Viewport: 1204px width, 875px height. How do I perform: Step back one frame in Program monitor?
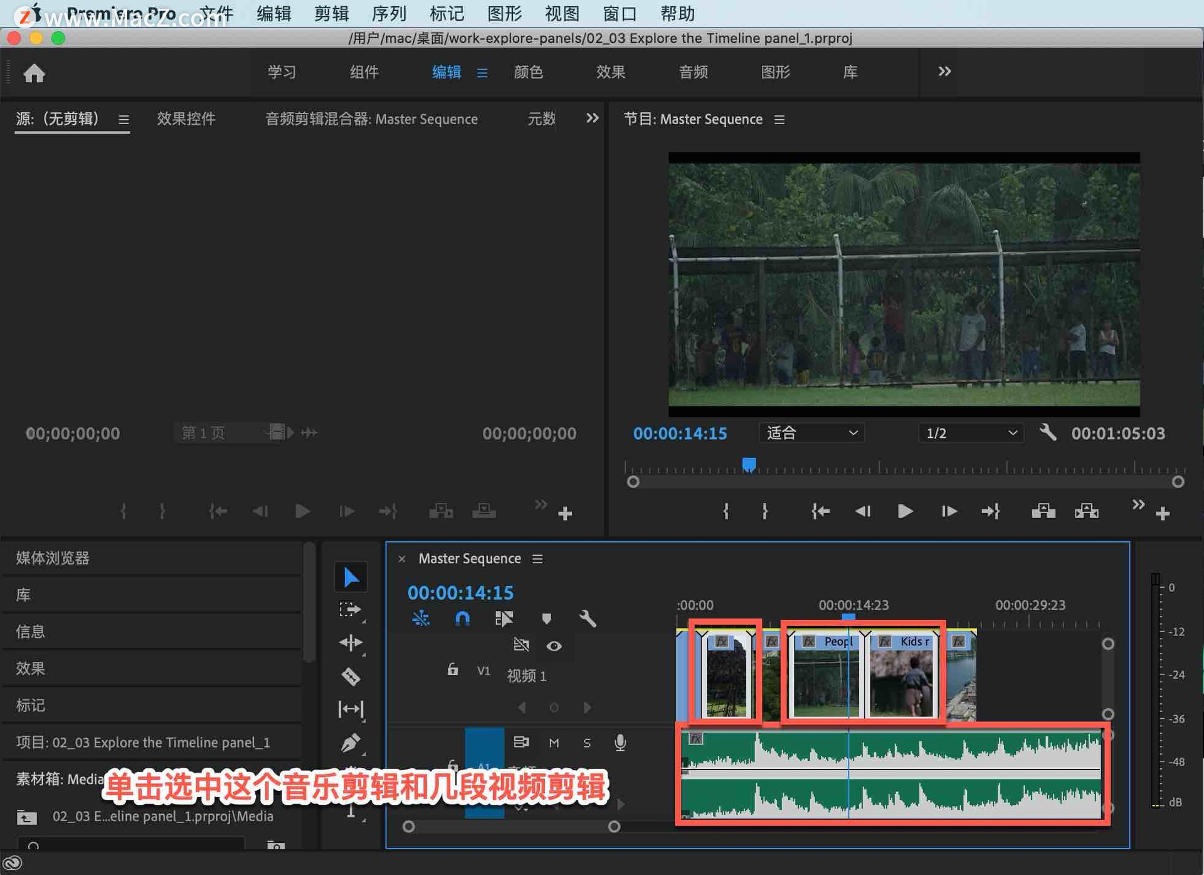pos(863,511)
